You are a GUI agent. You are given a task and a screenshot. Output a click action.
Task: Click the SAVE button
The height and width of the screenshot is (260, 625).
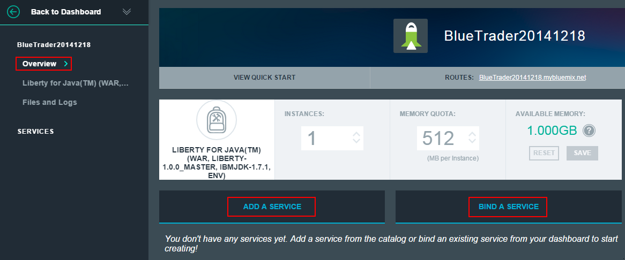(582, 153)
